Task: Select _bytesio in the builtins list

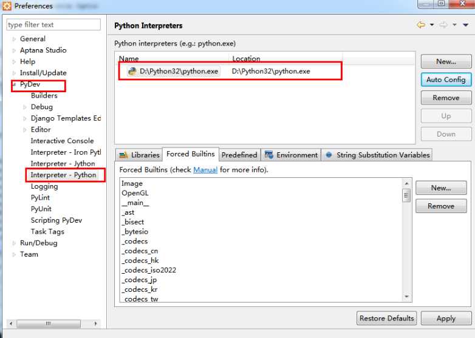Action: tap(135, 232)
